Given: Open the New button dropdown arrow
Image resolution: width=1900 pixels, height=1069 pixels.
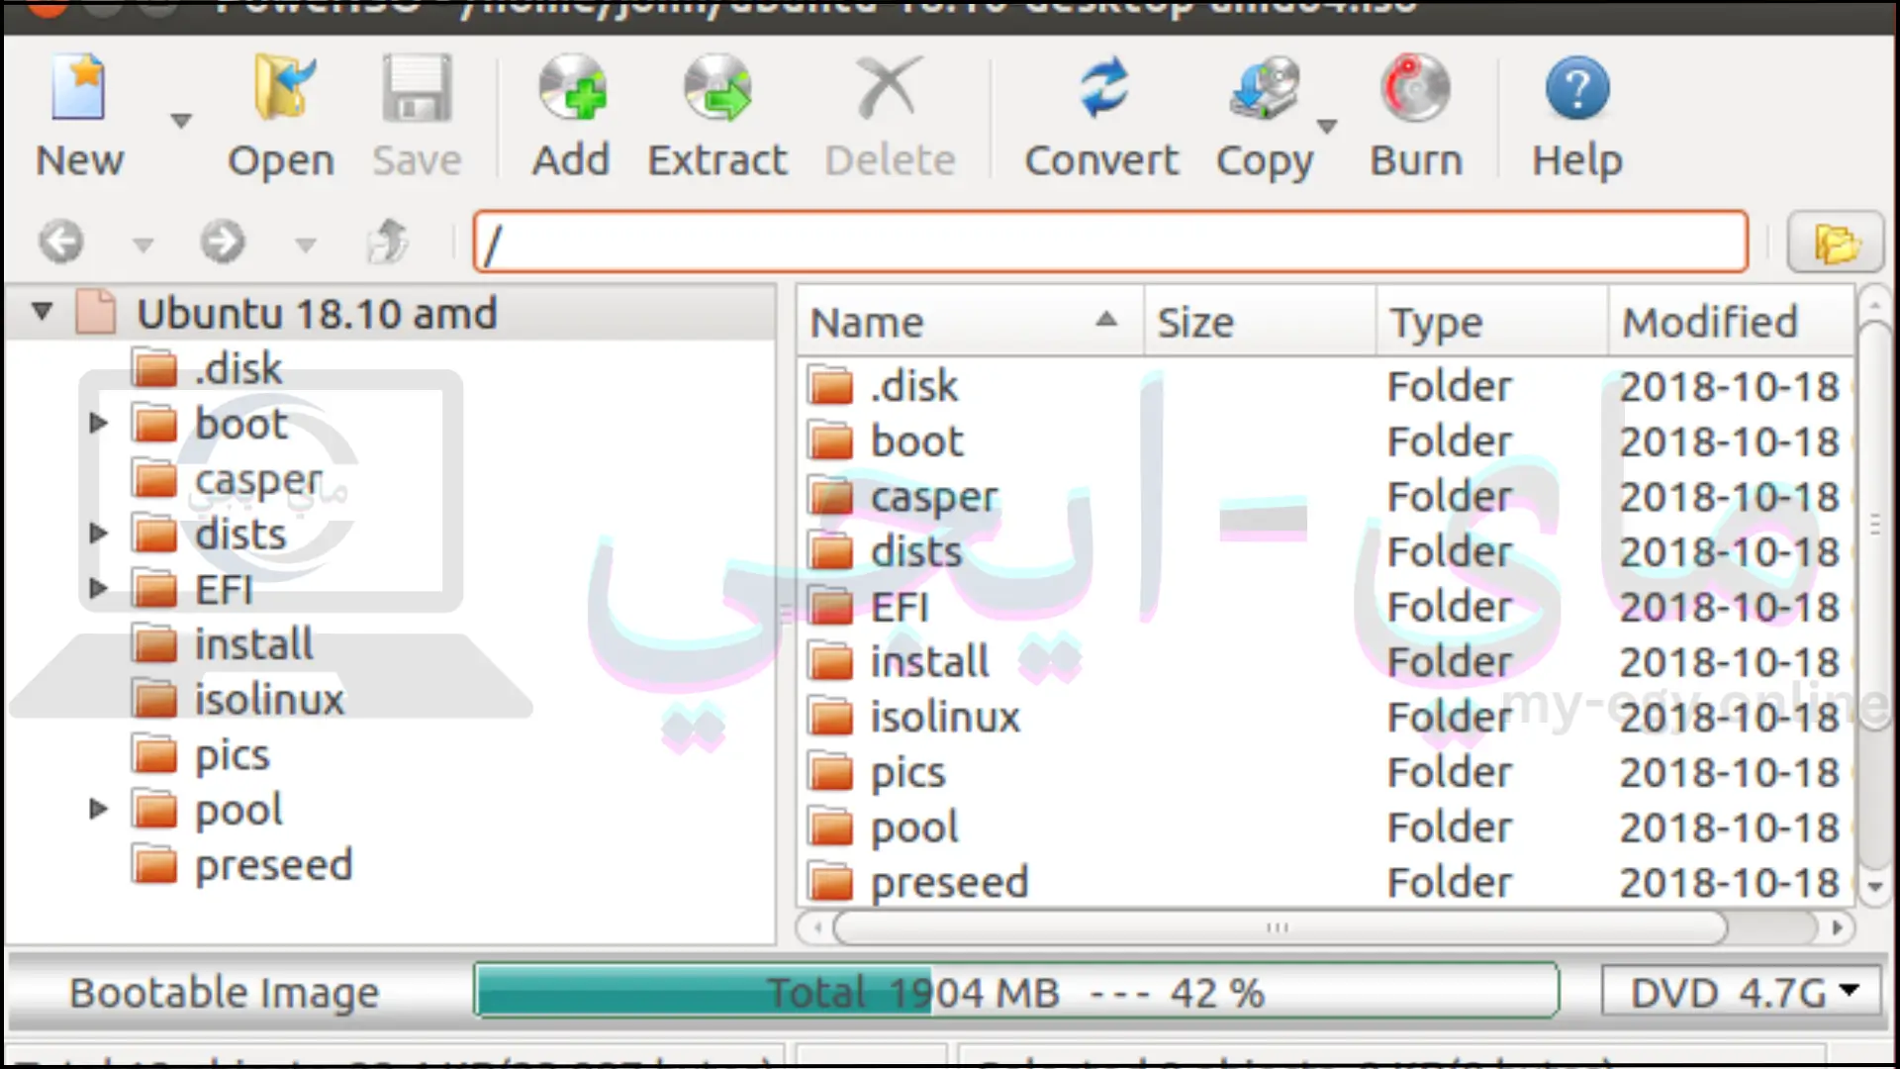Looking at the screenshot, I should click(180, 121).
